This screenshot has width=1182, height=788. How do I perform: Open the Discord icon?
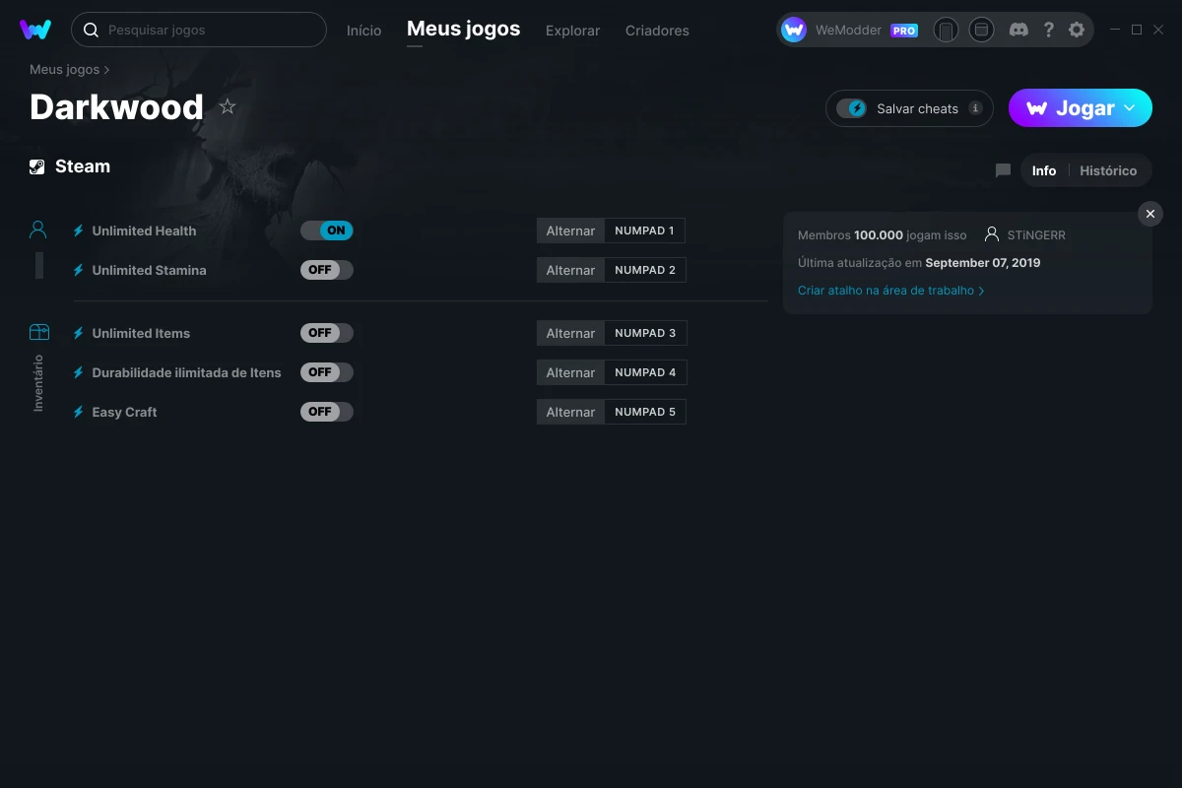coord(1019,31)
